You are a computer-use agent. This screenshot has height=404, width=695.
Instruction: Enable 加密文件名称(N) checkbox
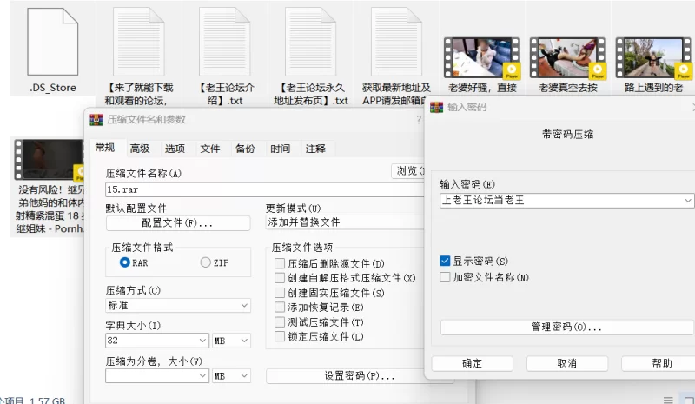coord(445,277)
